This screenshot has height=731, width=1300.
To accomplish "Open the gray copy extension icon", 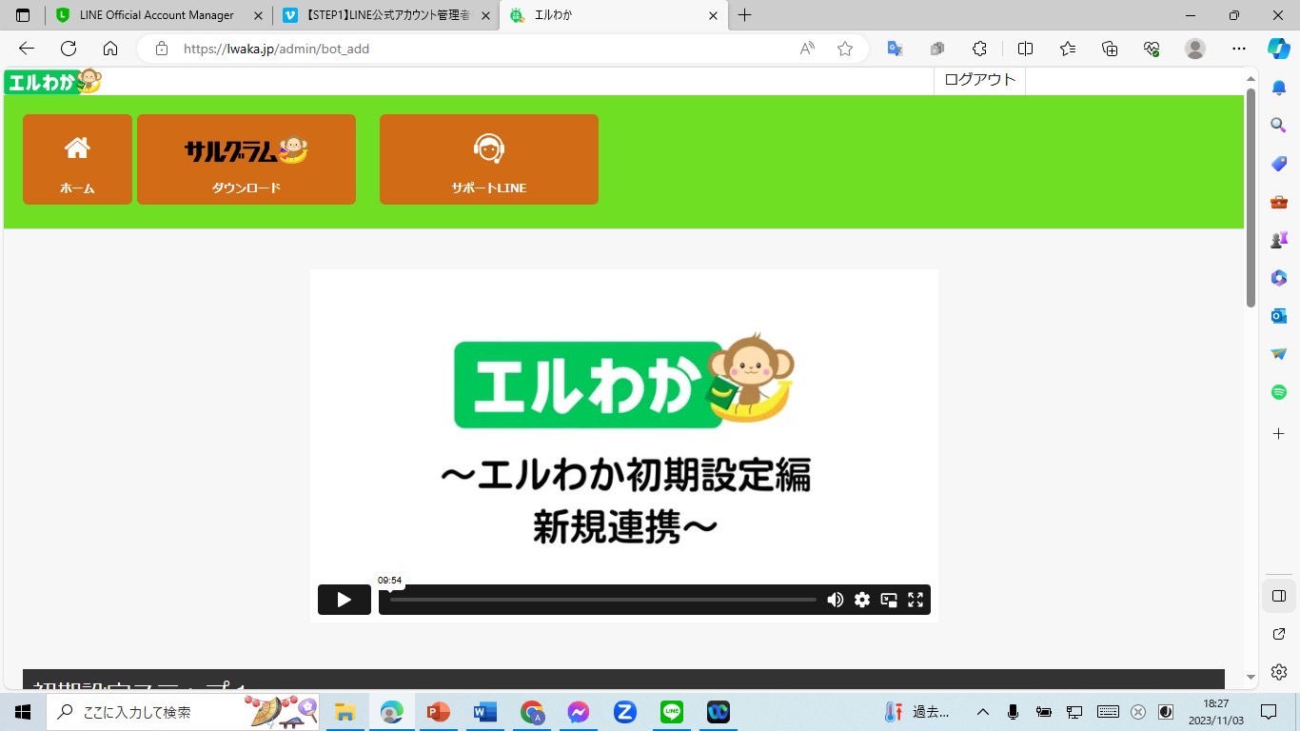I will pos(937,49).
